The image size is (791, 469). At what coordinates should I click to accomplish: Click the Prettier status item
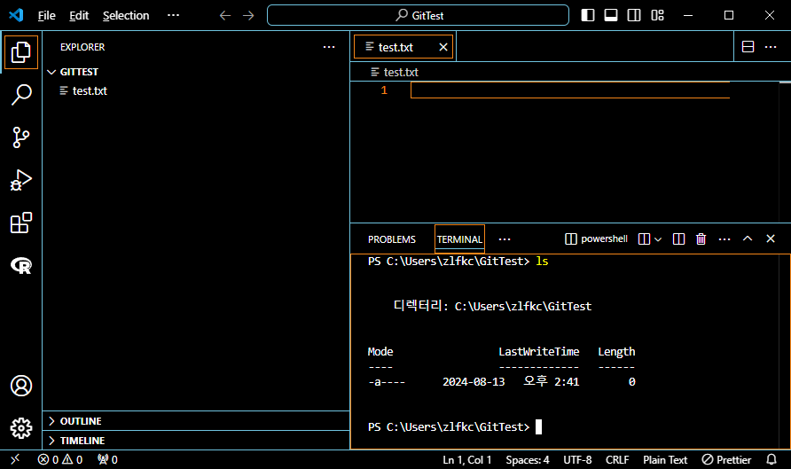coord(726,460)
